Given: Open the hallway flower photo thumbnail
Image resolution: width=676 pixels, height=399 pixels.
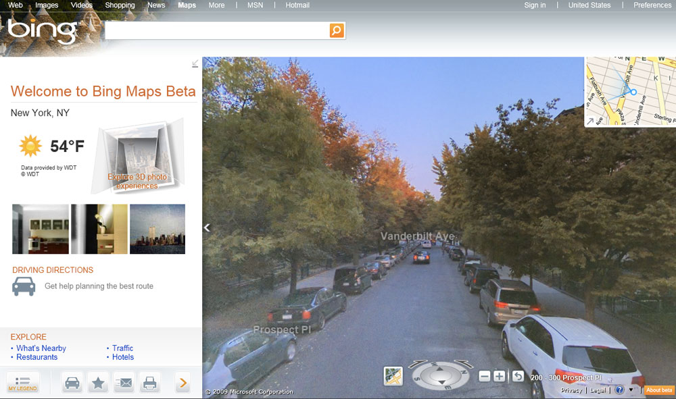Looking at the screenshot, I should [99, 229].
